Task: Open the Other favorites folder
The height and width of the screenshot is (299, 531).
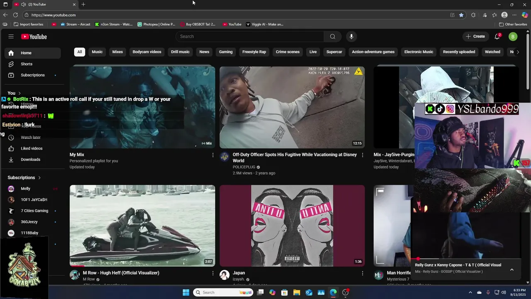Action: click(x=513, y=24)
